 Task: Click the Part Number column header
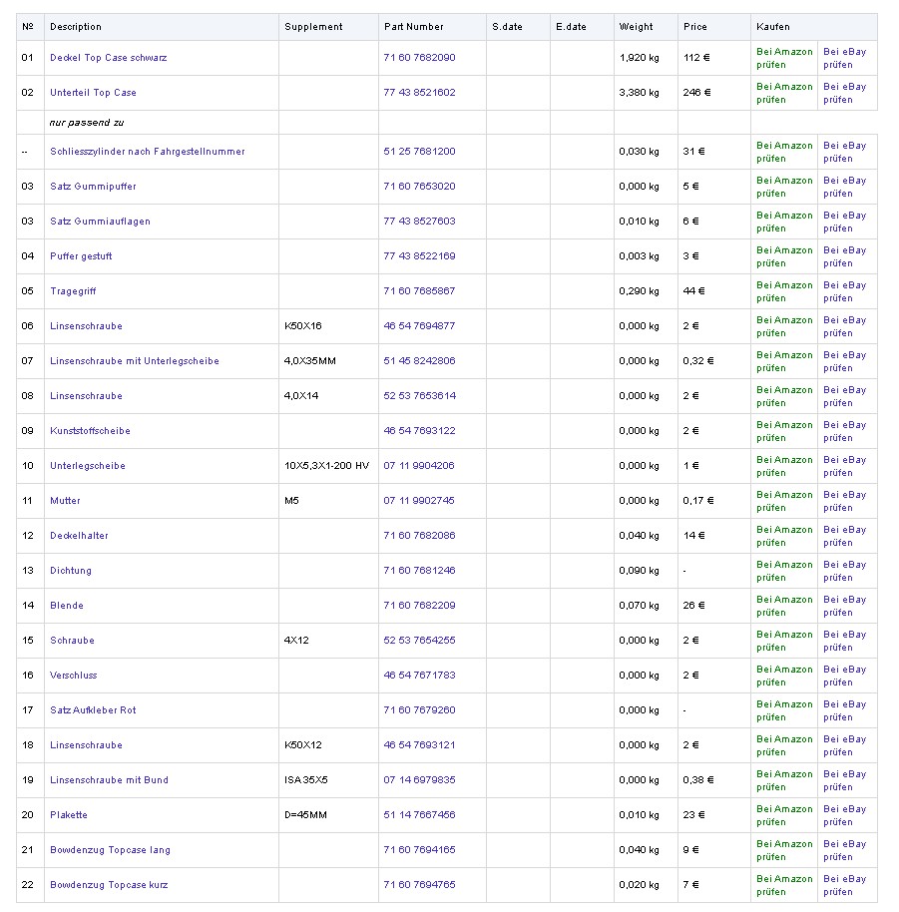tap(413, 27)
